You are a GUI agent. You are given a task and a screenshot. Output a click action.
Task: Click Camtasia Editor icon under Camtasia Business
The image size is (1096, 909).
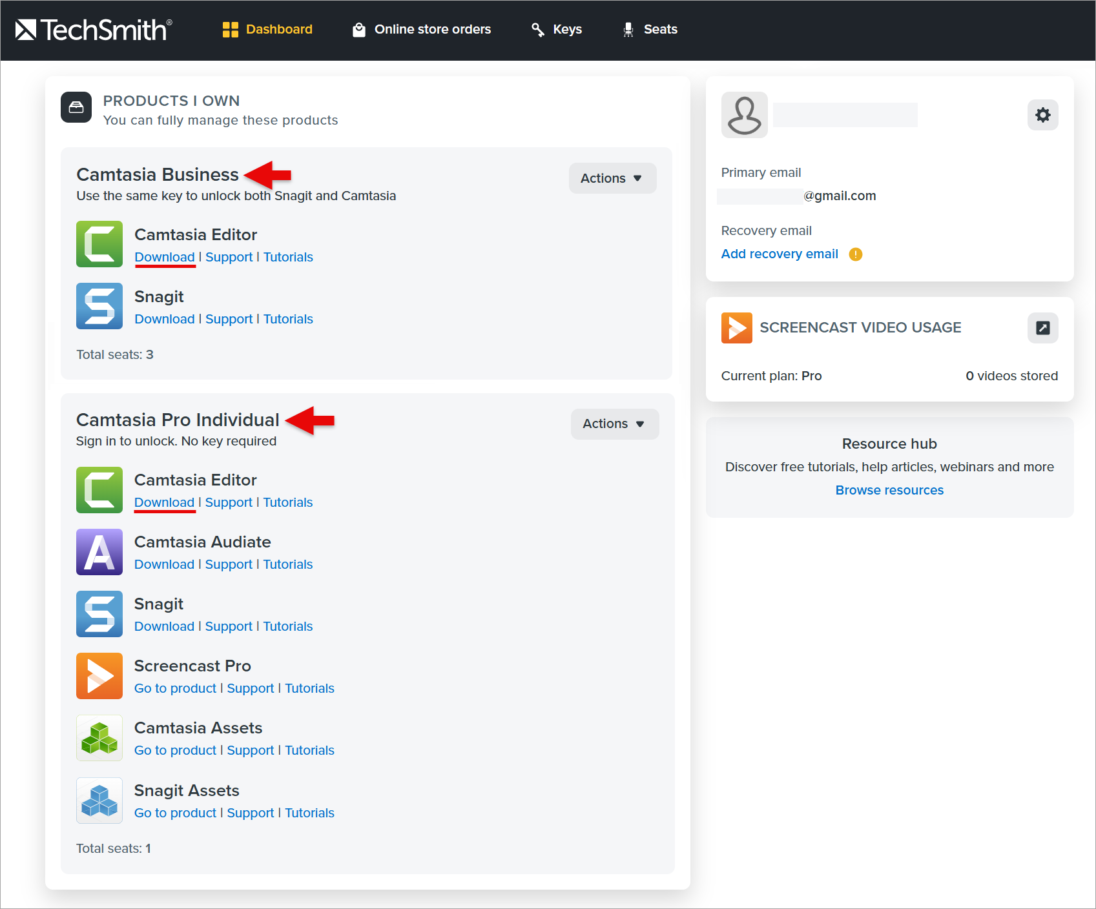[99, 244]
